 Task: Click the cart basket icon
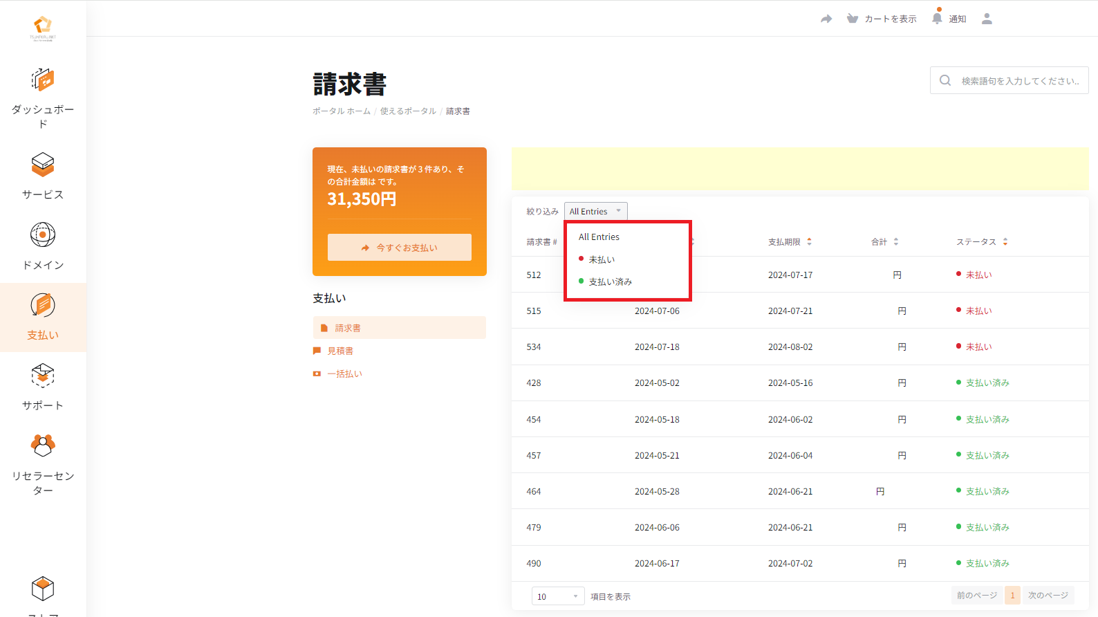(x=853, y=19)
